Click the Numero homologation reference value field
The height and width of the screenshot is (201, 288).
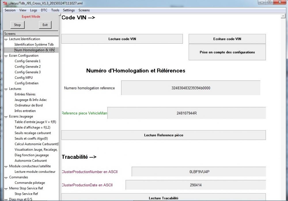(191, 88)
